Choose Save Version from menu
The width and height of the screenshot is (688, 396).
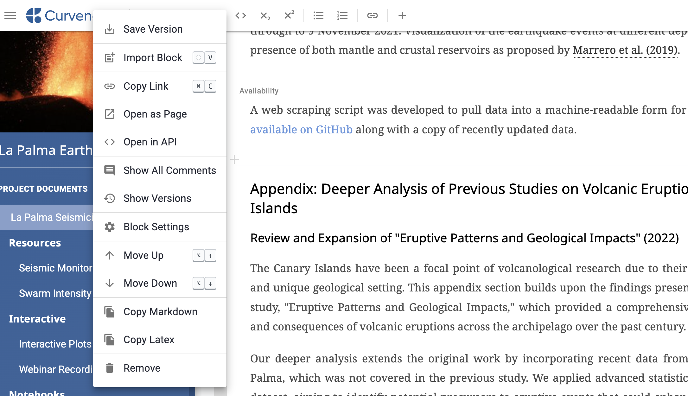click(x=153, y=29)
